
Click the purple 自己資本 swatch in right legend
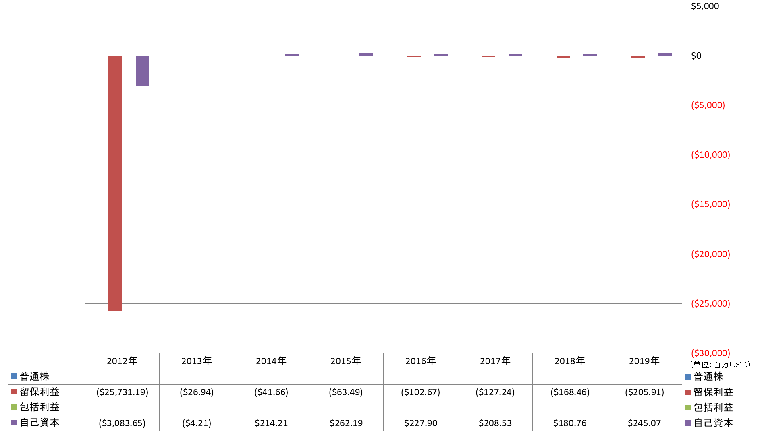click(688, 423)
